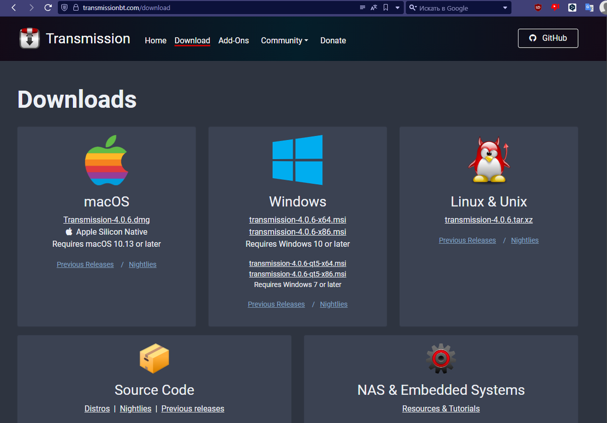Reload the page with the refresh icon
The width and height of the screenshot is (607, 423).
click(48, 8)
